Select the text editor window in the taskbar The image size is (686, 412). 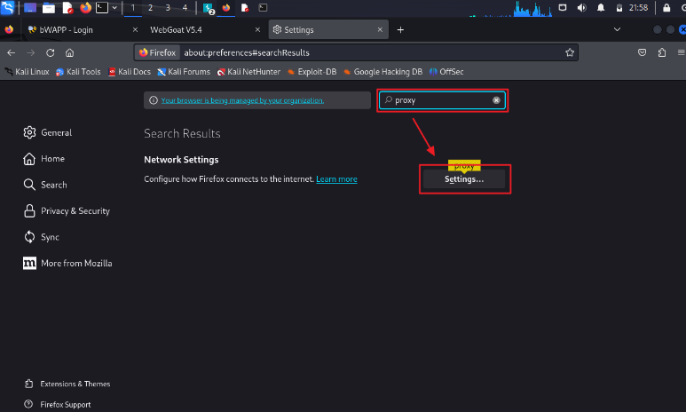click(245, 8)
